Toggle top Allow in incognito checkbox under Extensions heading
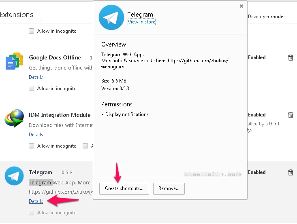This screenshot has height=224, width=297. point(32,31)
